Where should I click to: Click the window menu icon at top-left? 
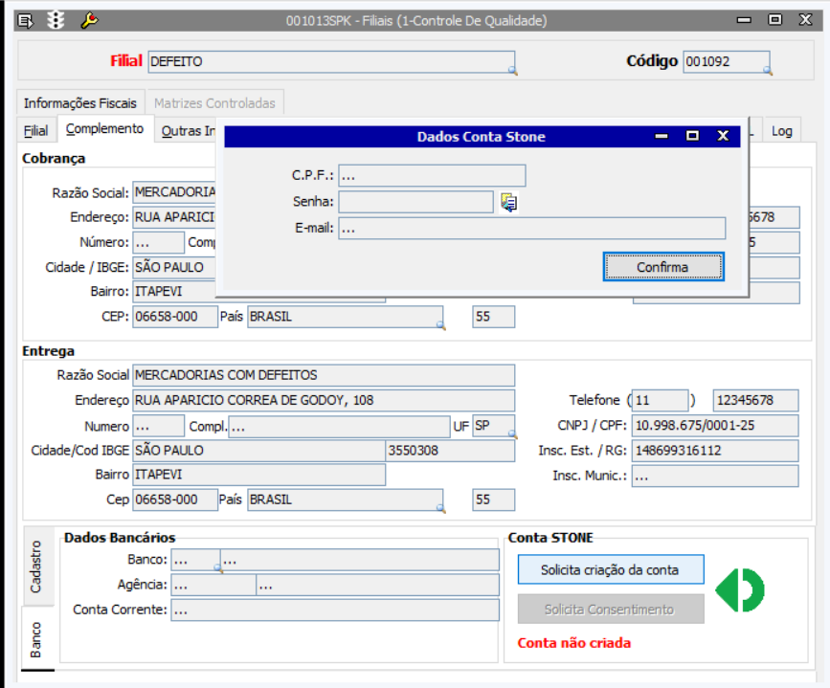[x=27, y=20]
